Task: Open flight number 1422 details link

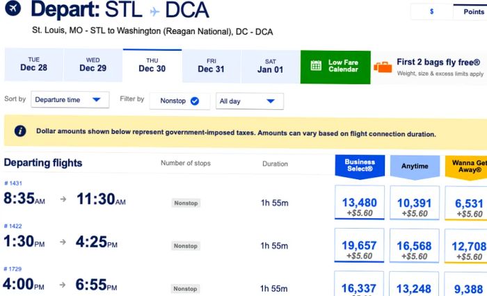Action: pyautogui.click(x=13, y=226)
